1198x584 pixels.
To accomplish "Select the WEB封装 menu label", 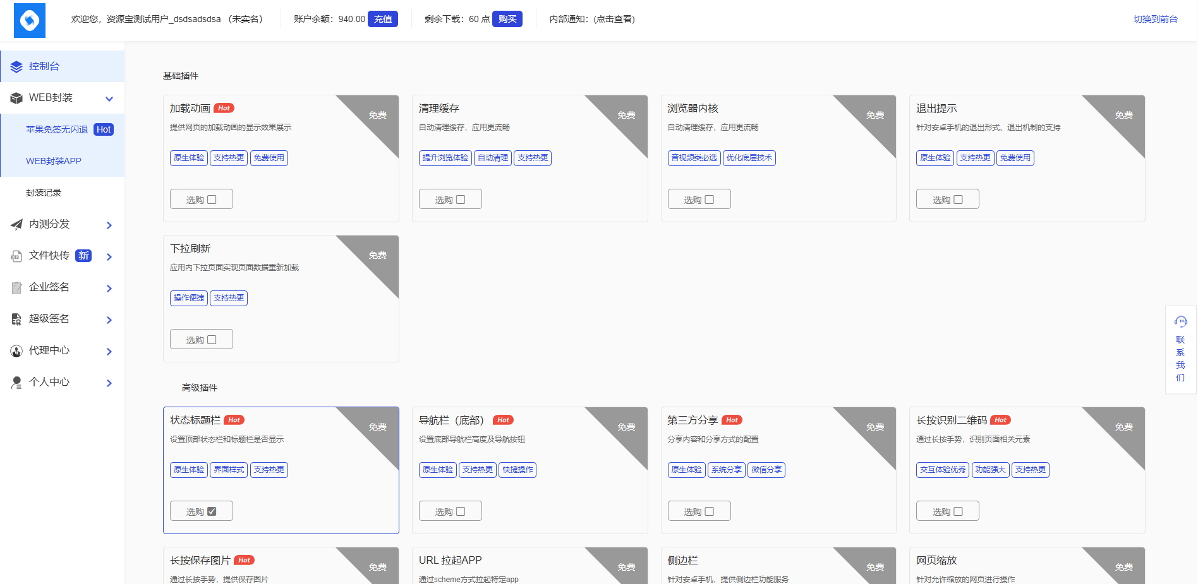I will tap(51, 98).
